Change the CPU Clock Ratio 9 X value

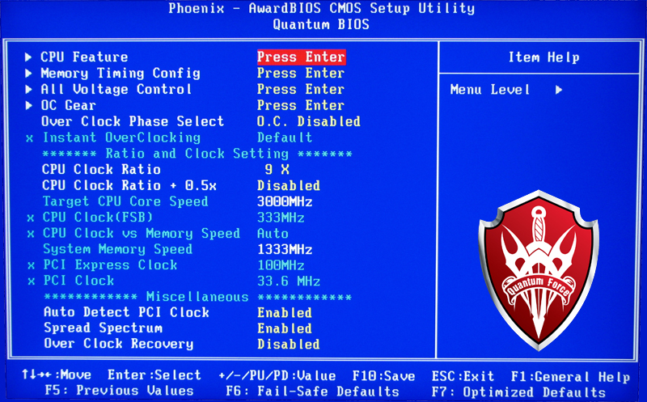(x=277, y=169)
